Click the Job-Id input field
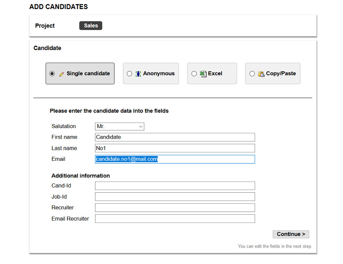The height and width of the screenshot is (264, 343). pos(175,197)
